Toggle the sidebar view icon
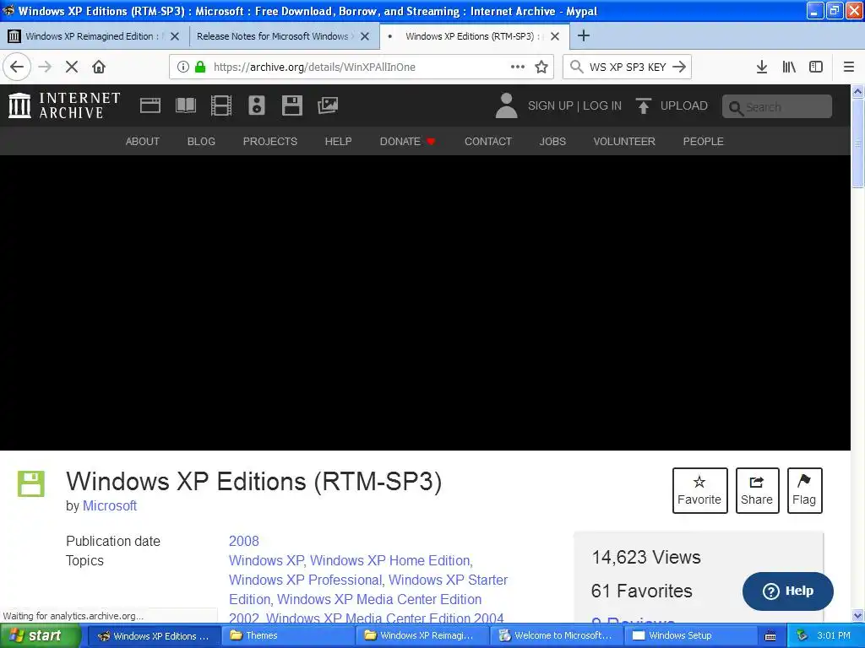 point(816,67)
